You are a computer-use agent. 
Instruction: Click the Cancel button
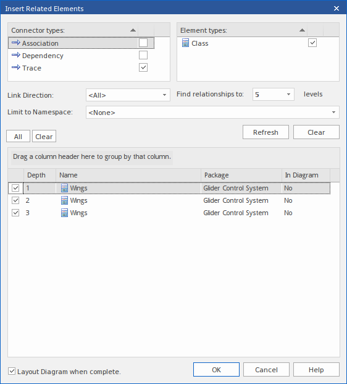tap(266, 370)
